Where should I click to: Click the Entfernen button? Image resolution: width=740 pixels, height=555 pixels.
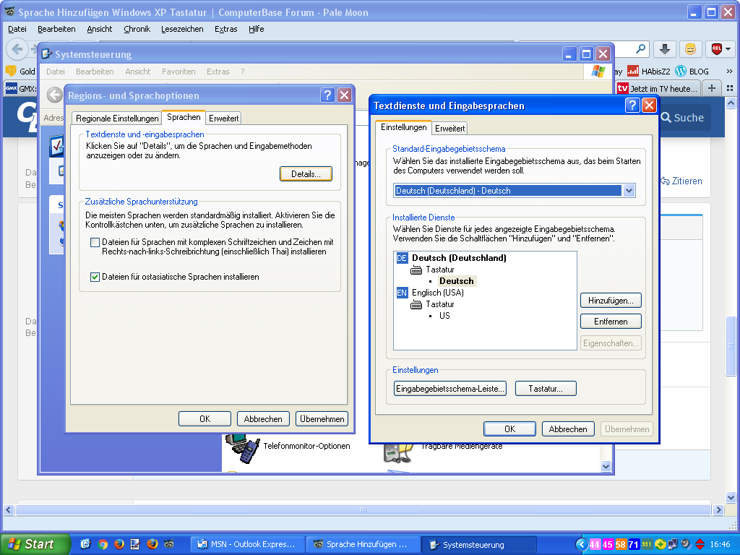pyautogui.click(x=611, y=322)
